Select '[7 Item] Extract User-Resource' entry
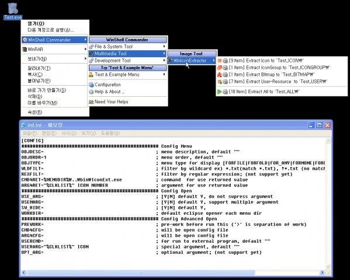 coord(282,82)
